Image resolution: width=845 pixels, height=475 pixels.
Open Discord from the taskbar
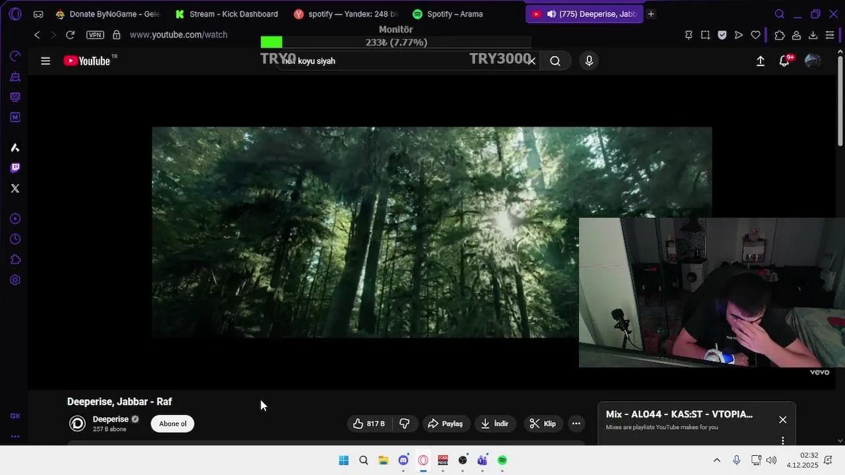point(403,460)
